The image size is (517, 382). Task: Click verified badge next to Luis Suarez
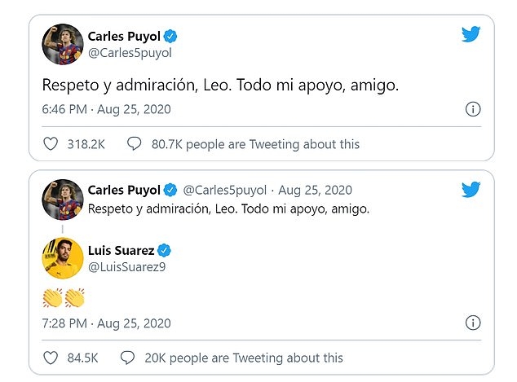coord(163,250)
